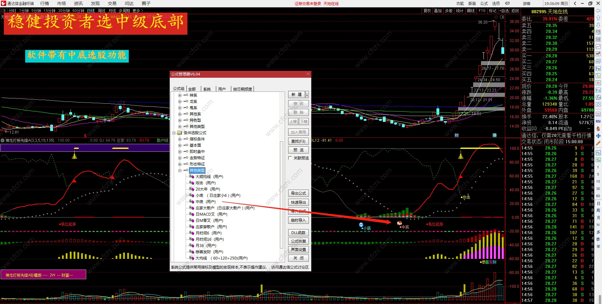
Task: Click the blue left arrow sidebar icon
Action: tap(598, 11)
